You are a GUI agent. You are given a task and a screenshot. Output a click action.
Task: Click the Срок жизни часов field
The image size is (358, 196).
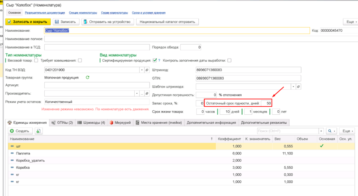(200, 112)
